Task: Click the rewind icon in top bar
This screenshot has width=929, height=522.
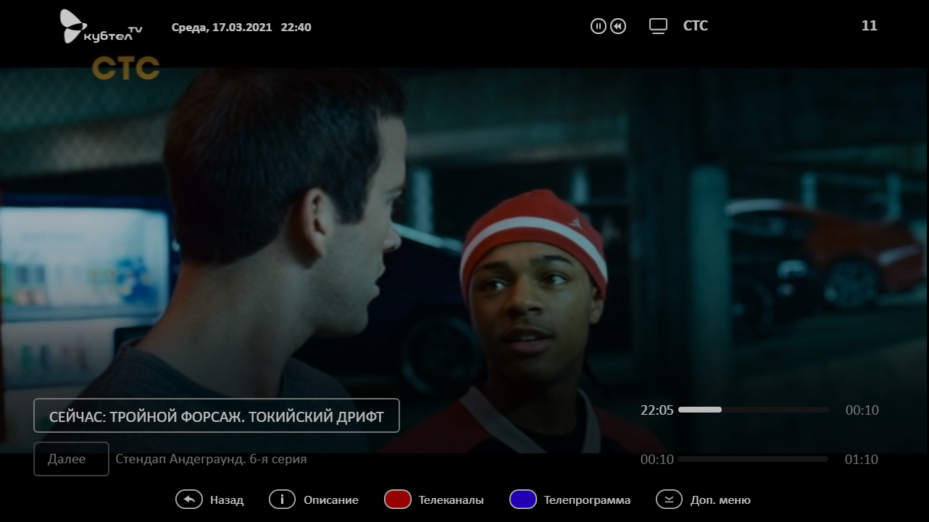Action: (x=617, y=26)
